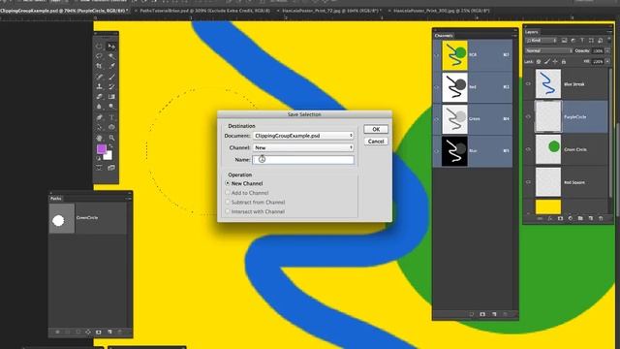Click the add layer mask icon in Layers
The image size is (620, 349).
coord(560,218)
